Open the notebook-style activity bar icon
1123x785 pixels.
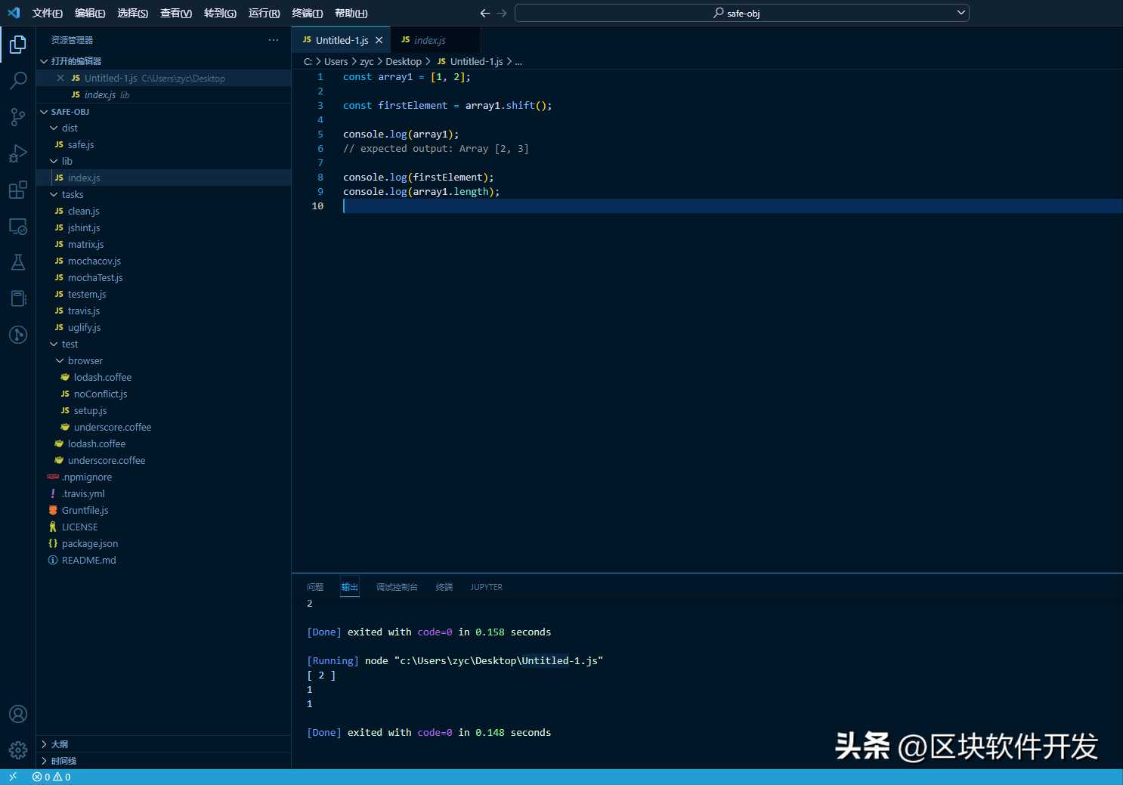(18, 298)
